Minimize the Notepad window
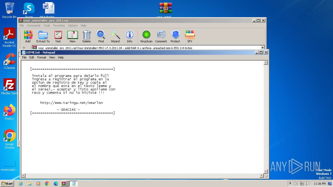 click(257, 52)
